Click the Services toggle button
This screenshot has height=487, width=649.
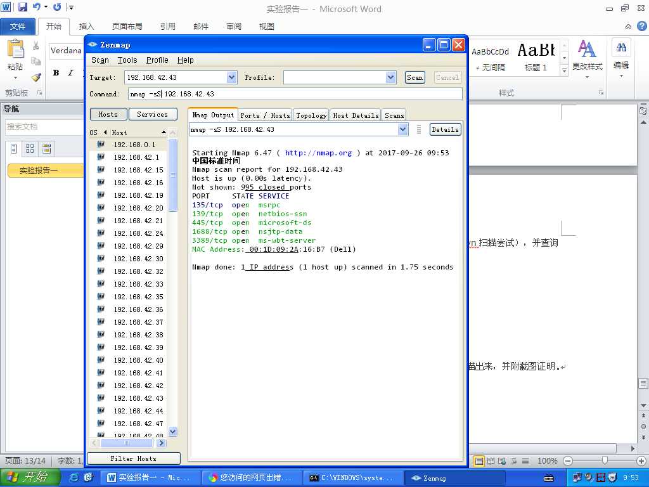[x=152, y=114]
